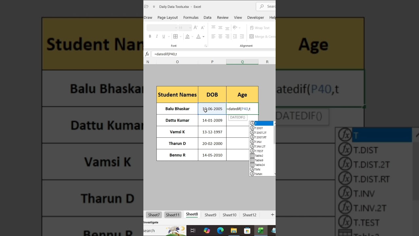Open the Draw ribbon tab

point(148,17)
